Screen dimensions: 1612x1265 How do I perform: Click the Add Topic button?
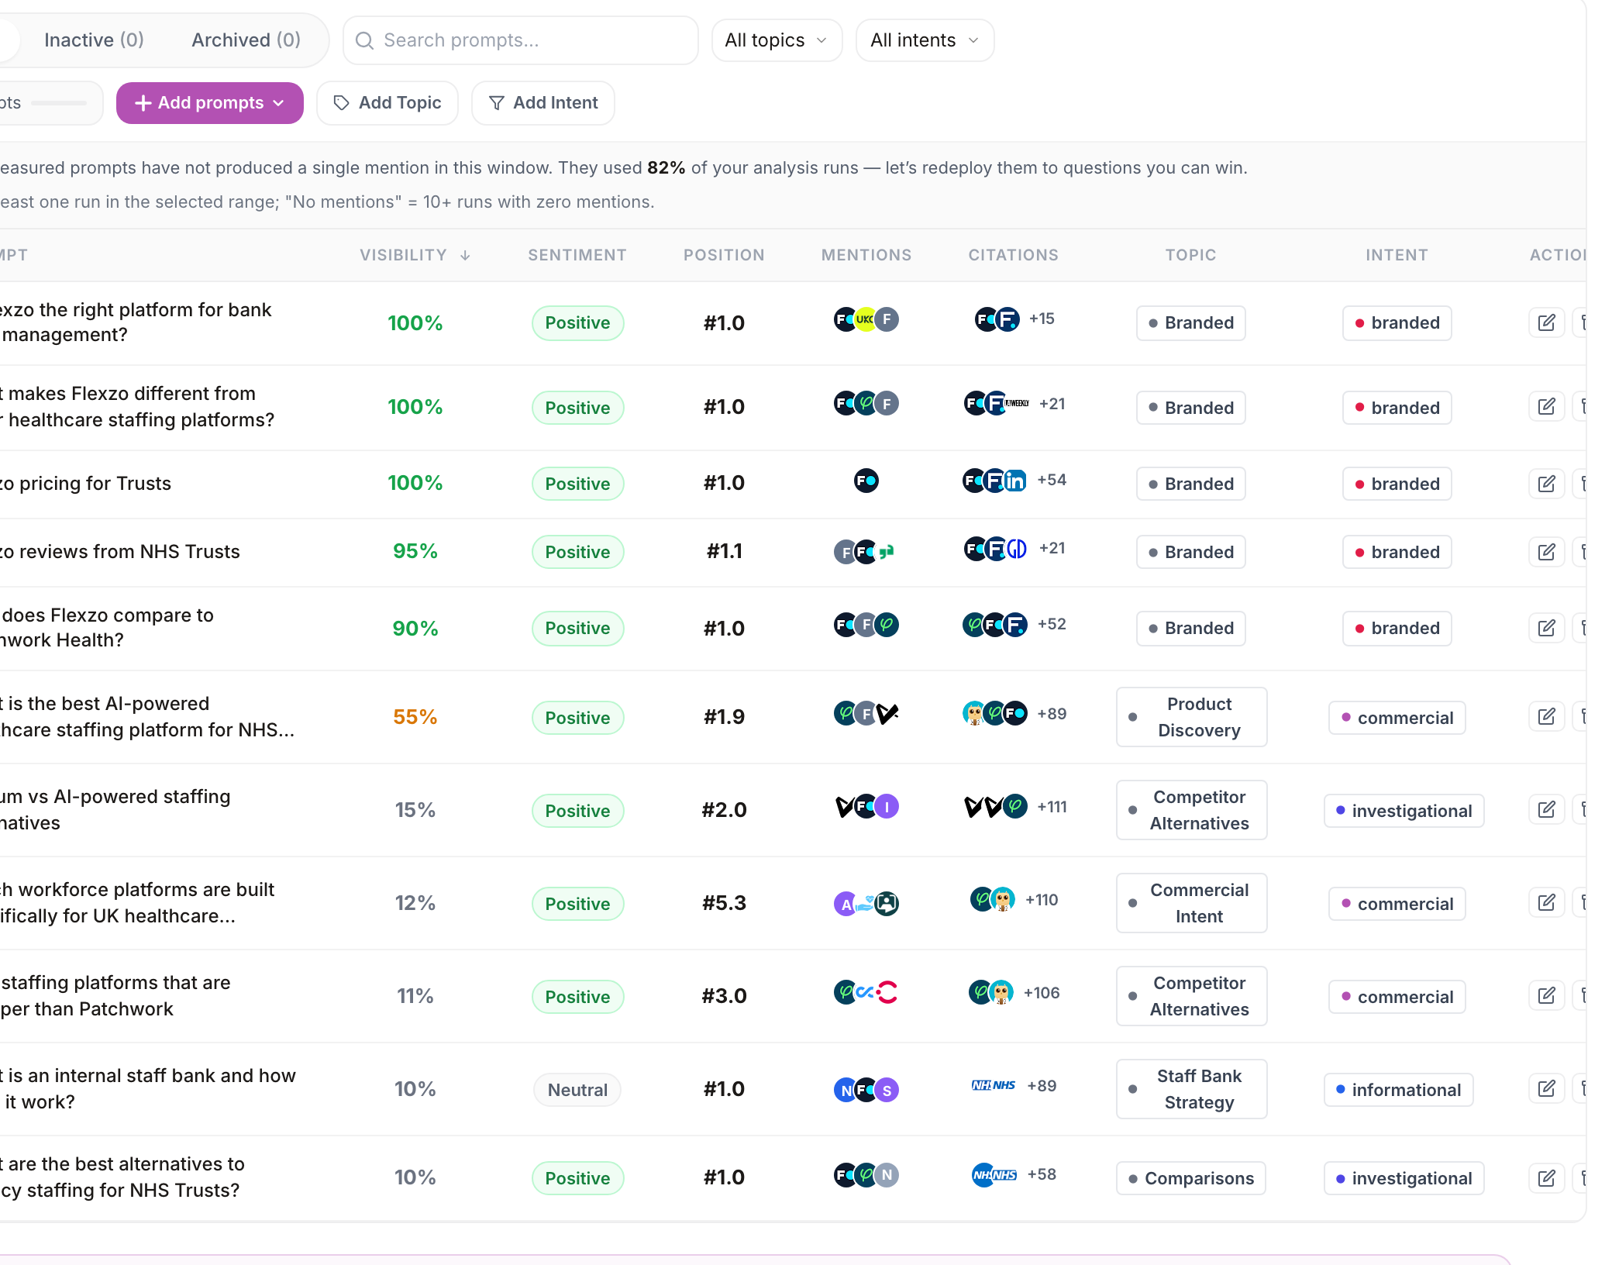click(x=387, y=103)
